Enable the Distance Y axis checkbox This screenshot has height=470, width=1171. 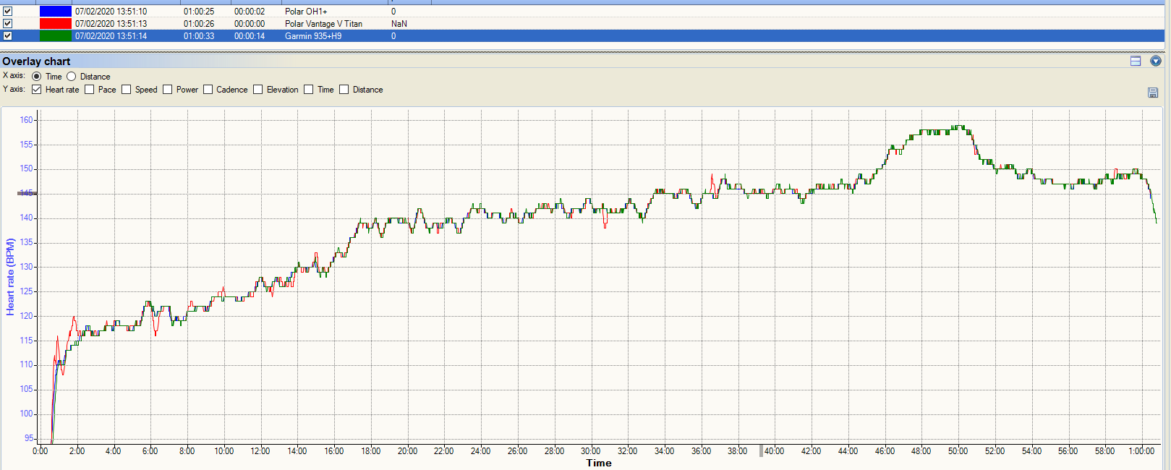(x=344, y=90)
